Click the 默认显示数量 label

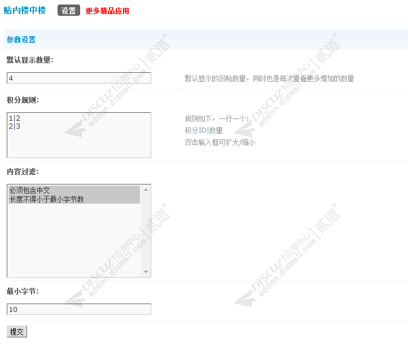coord(30,60)
